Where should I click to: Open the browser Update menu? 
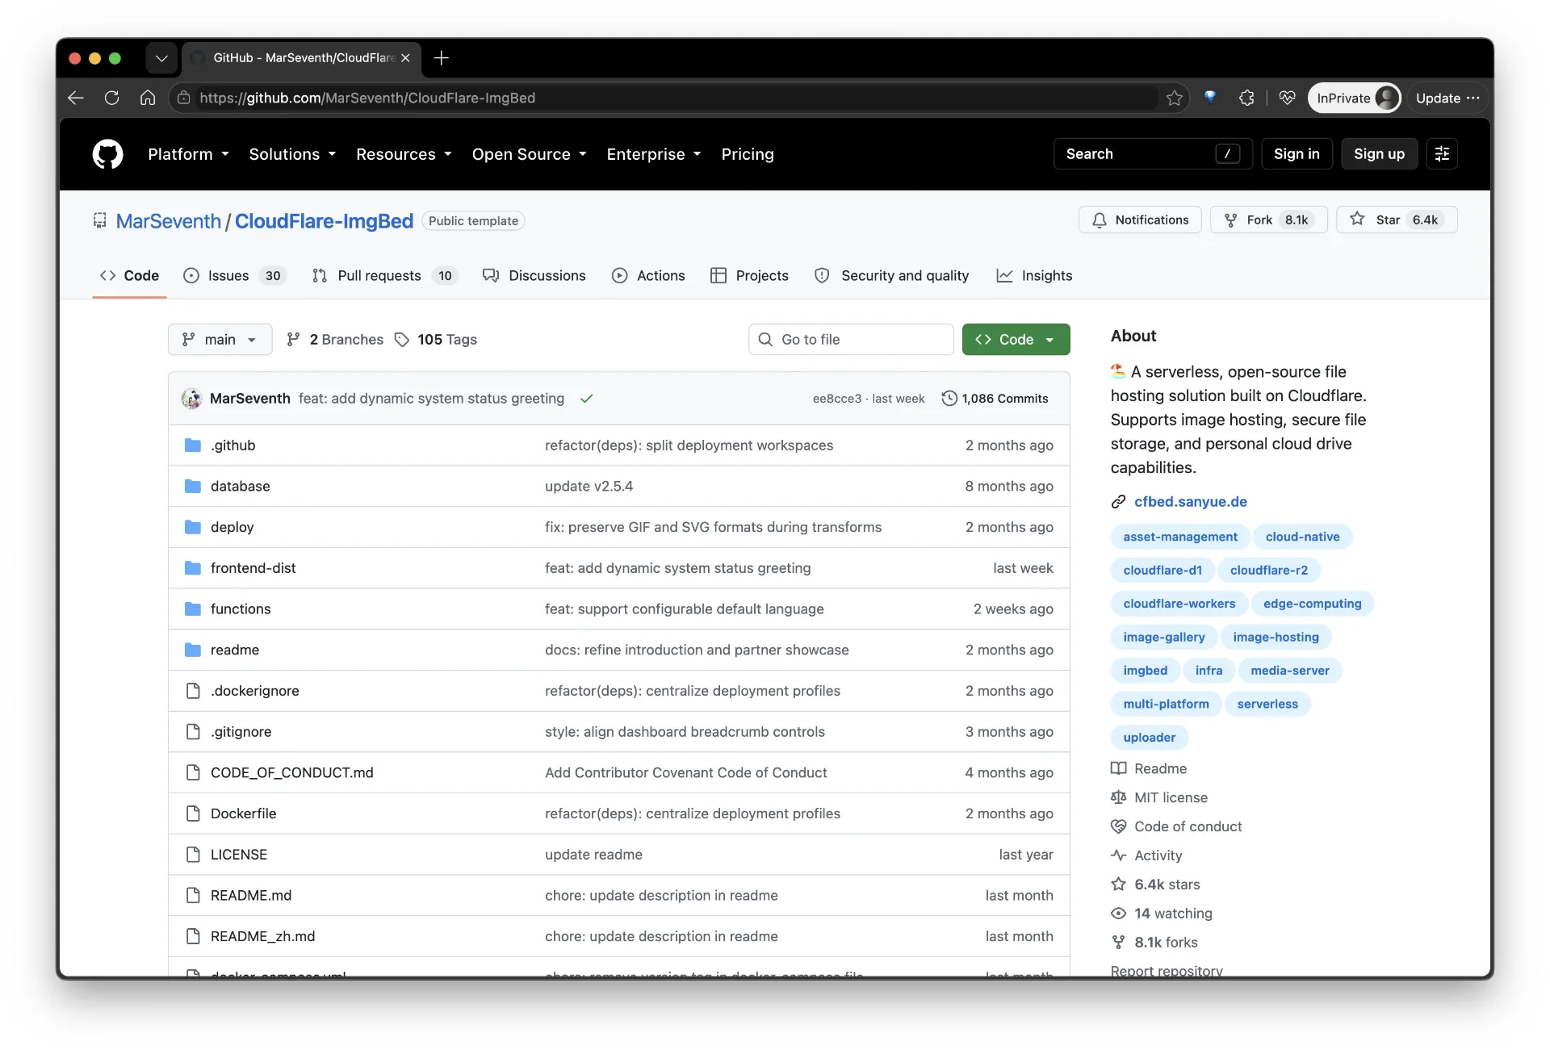point(1447,98)
